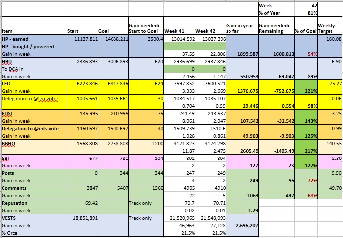Select the 'BBHO' item cell
This screenshot has width=343, height=238.
[33, 143]
